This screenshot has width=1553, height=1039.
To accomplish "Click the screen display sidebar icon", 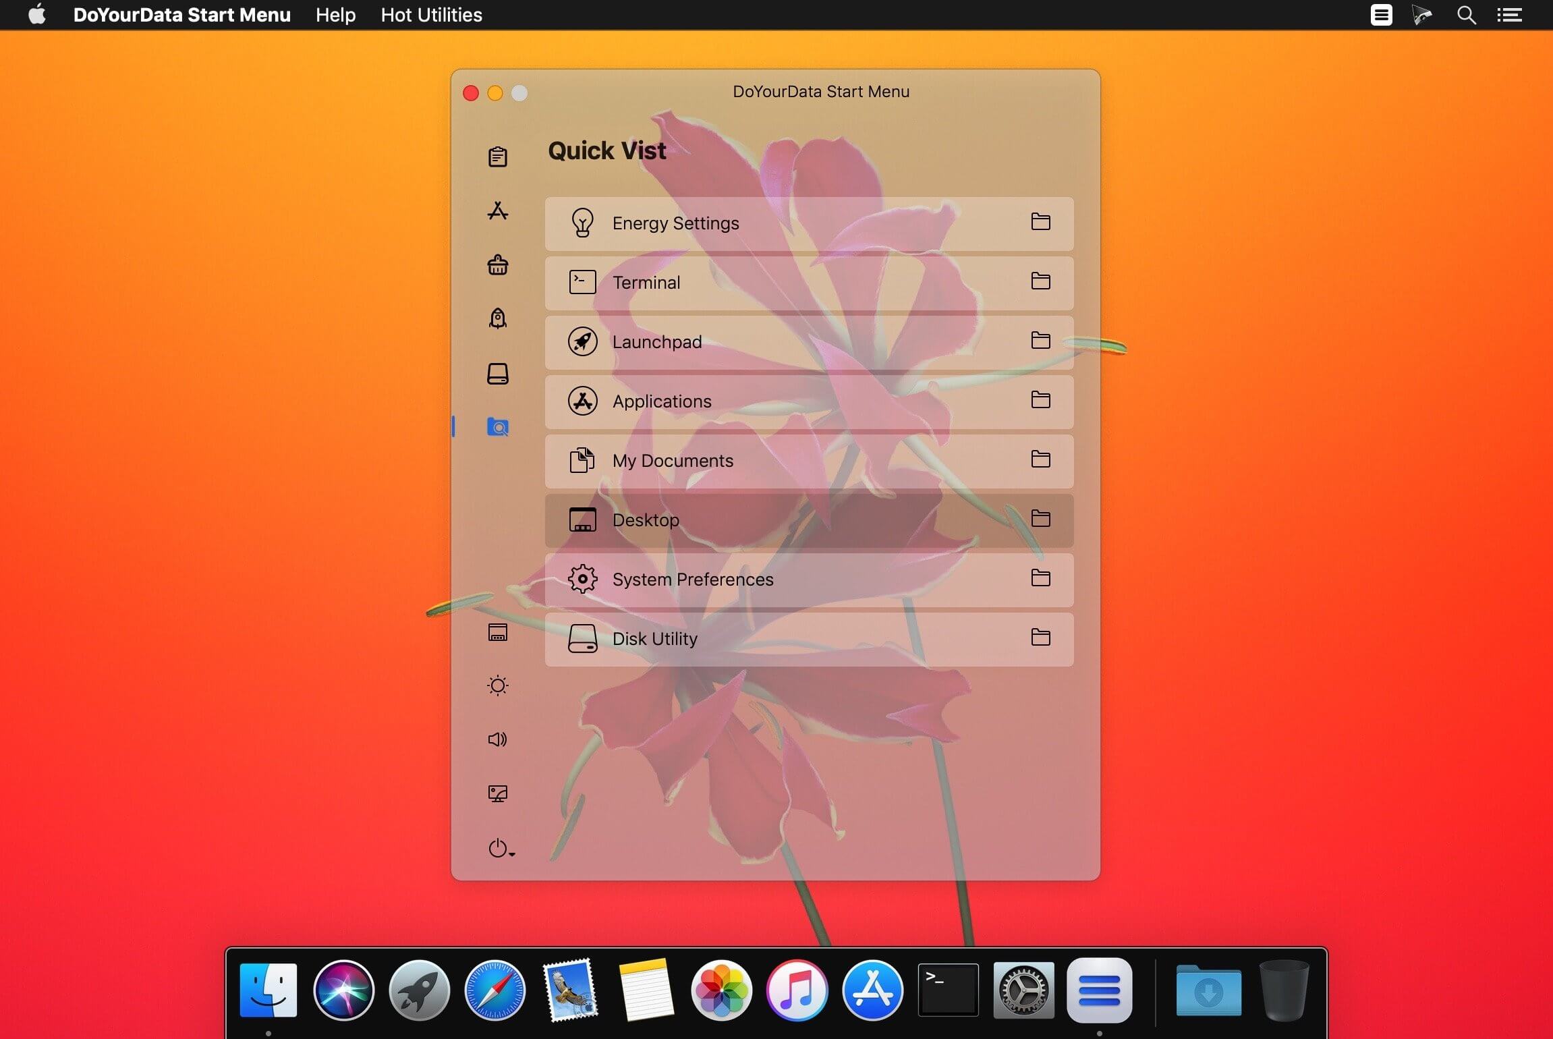I will tap(498, 793).
